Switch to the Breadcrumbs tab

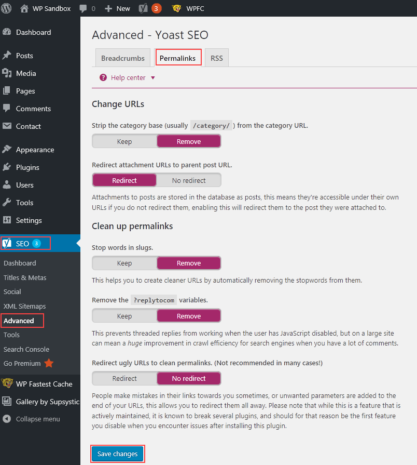point(123,58)
